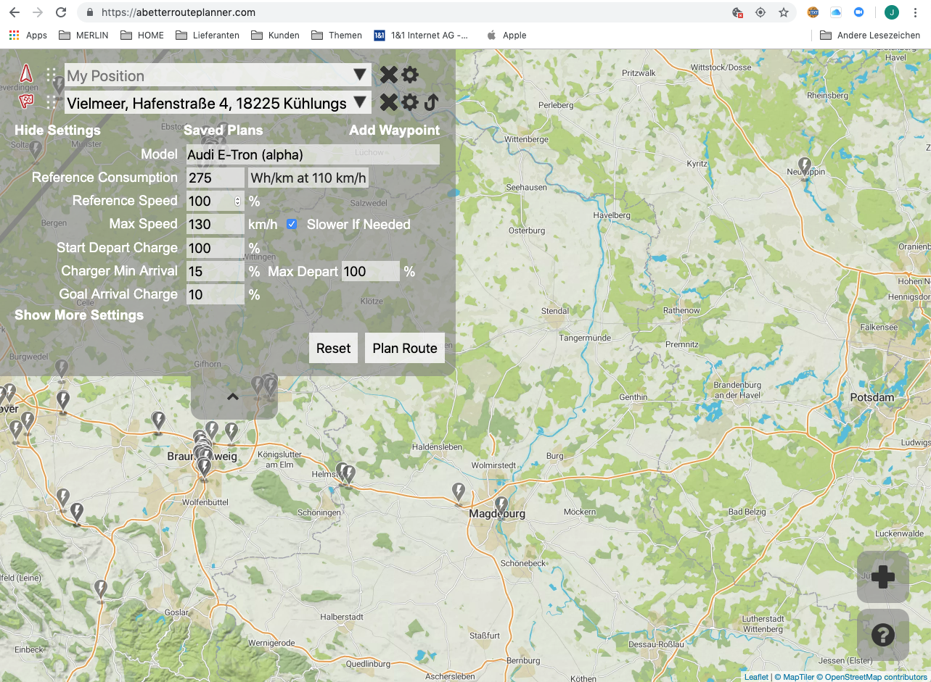Toggle the Slower If Needed checkbox
The image size is (931, 682).
tap(292, 224)
